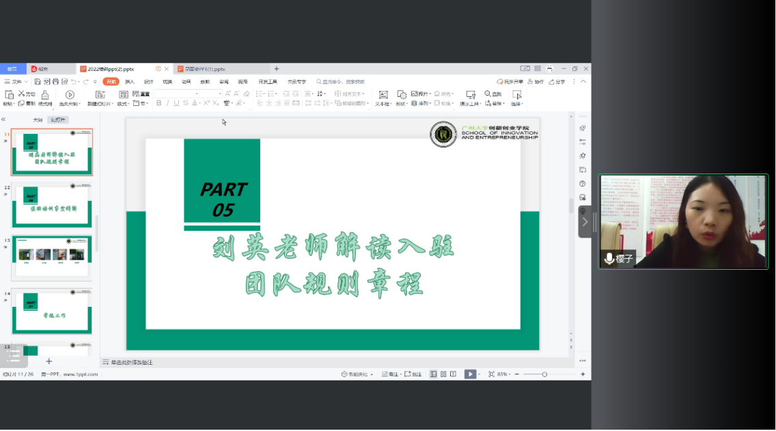This screenshot has width=776, height=431.
Task: Click the Share (分享) icon
Action: tap(551, 82)
